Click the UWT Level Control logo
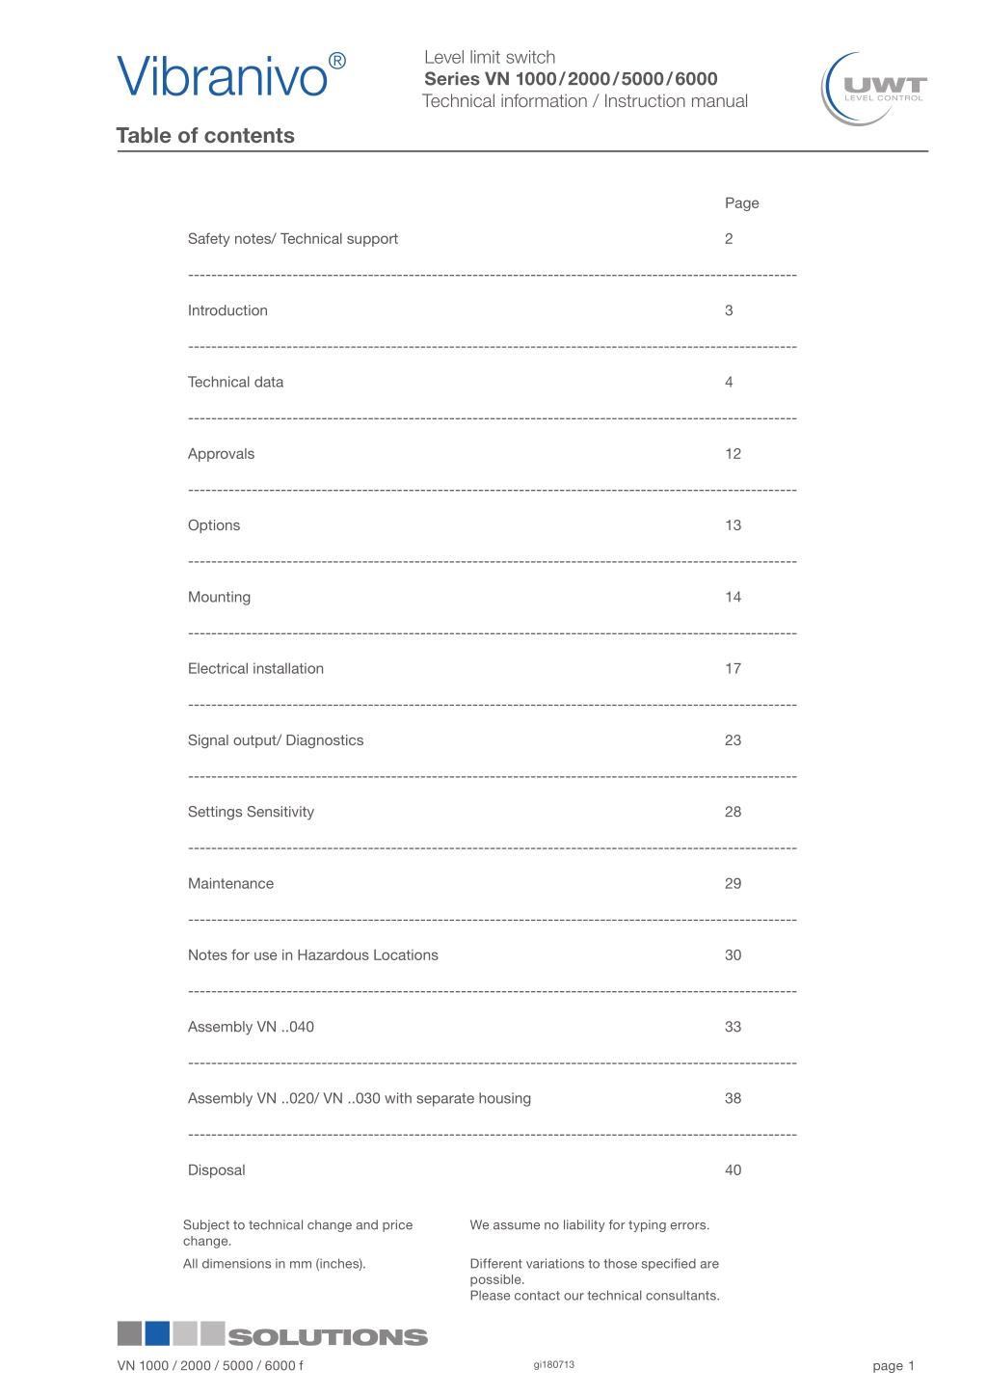 tap(873, 89)
